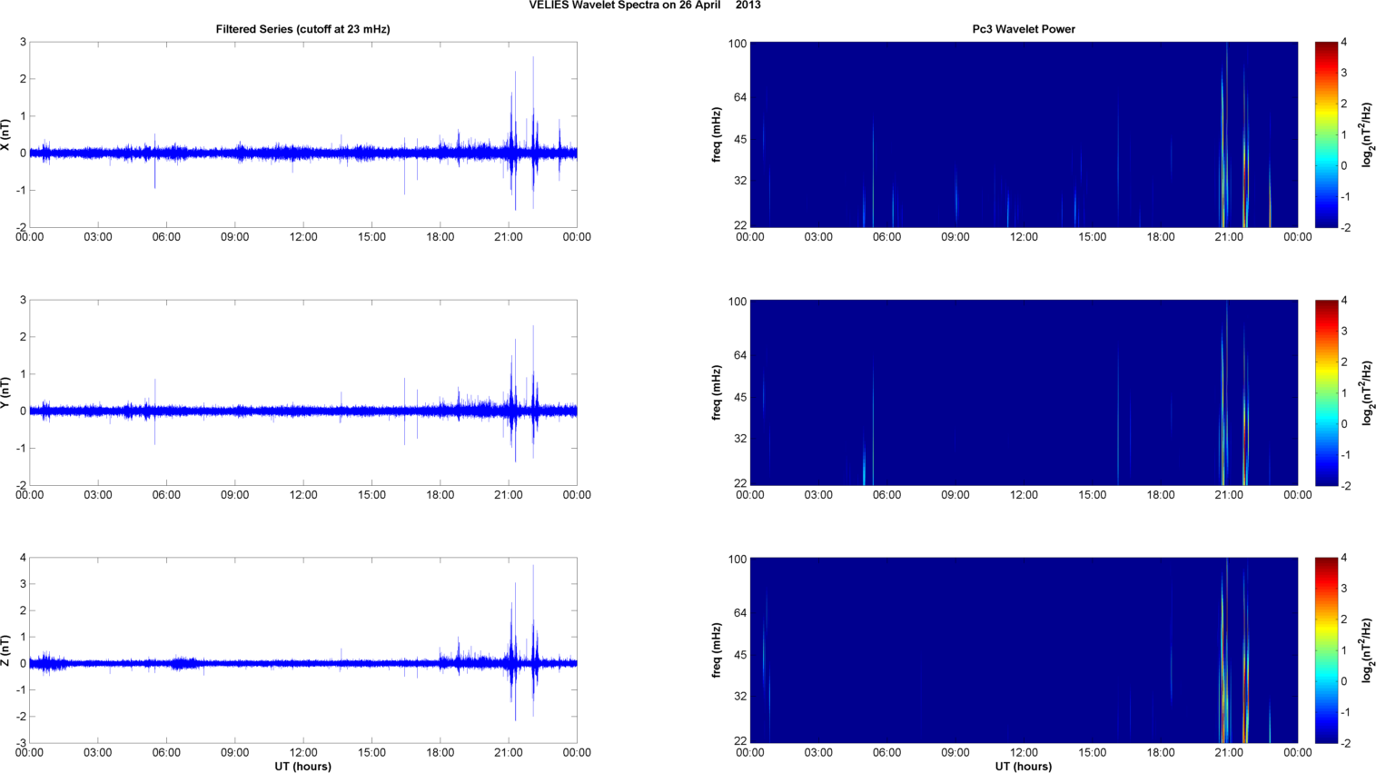This screenshot has height=773, width=1376.
Task: Click the Z component wavelet power spectrogram
Action: pos(1024,650)
